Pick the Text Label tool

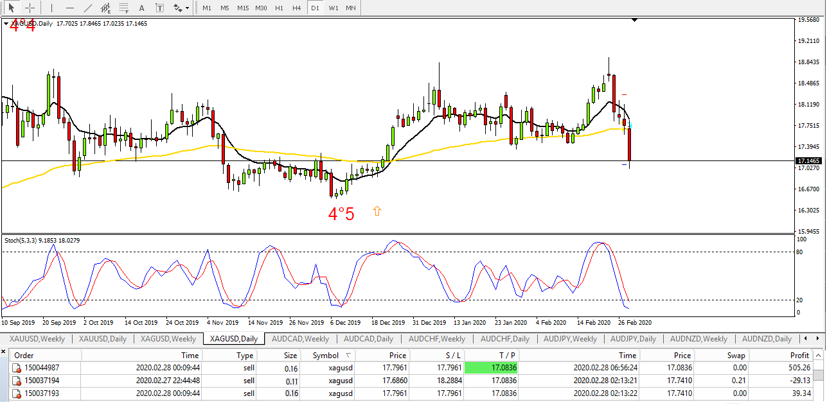pos(160,8)
